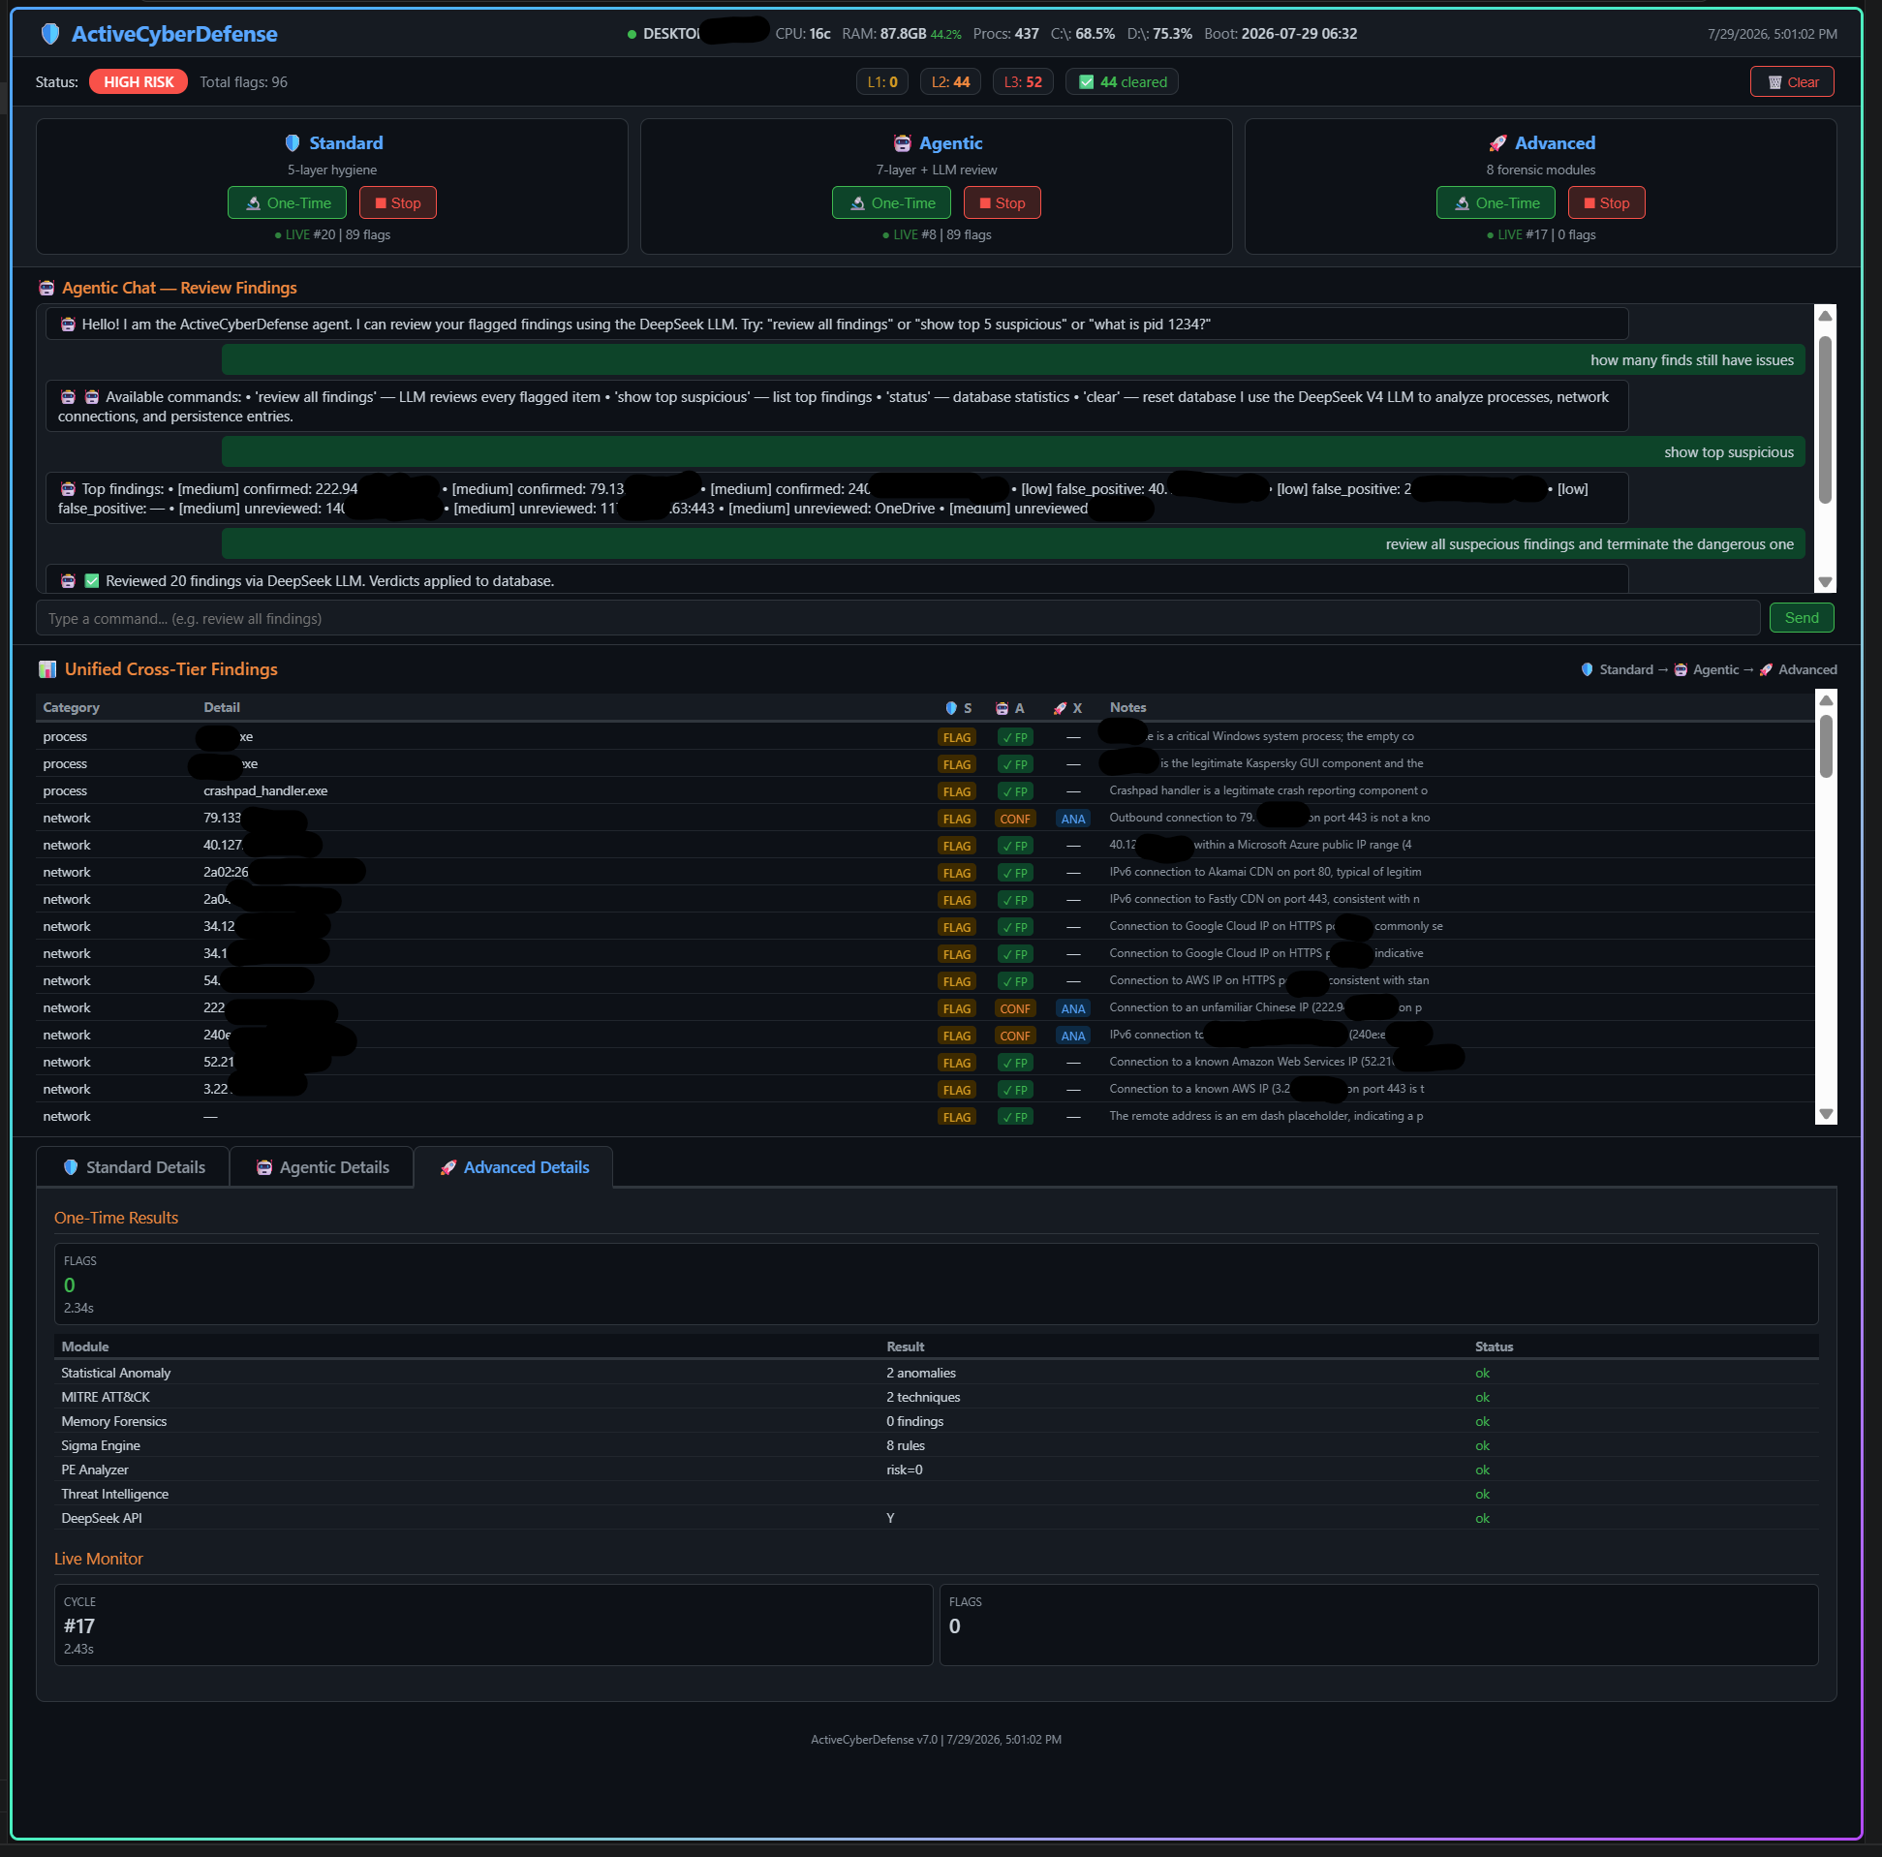Open the Standard Details tab
The image size is (1882, 1857).
(x=134, y=1167)
